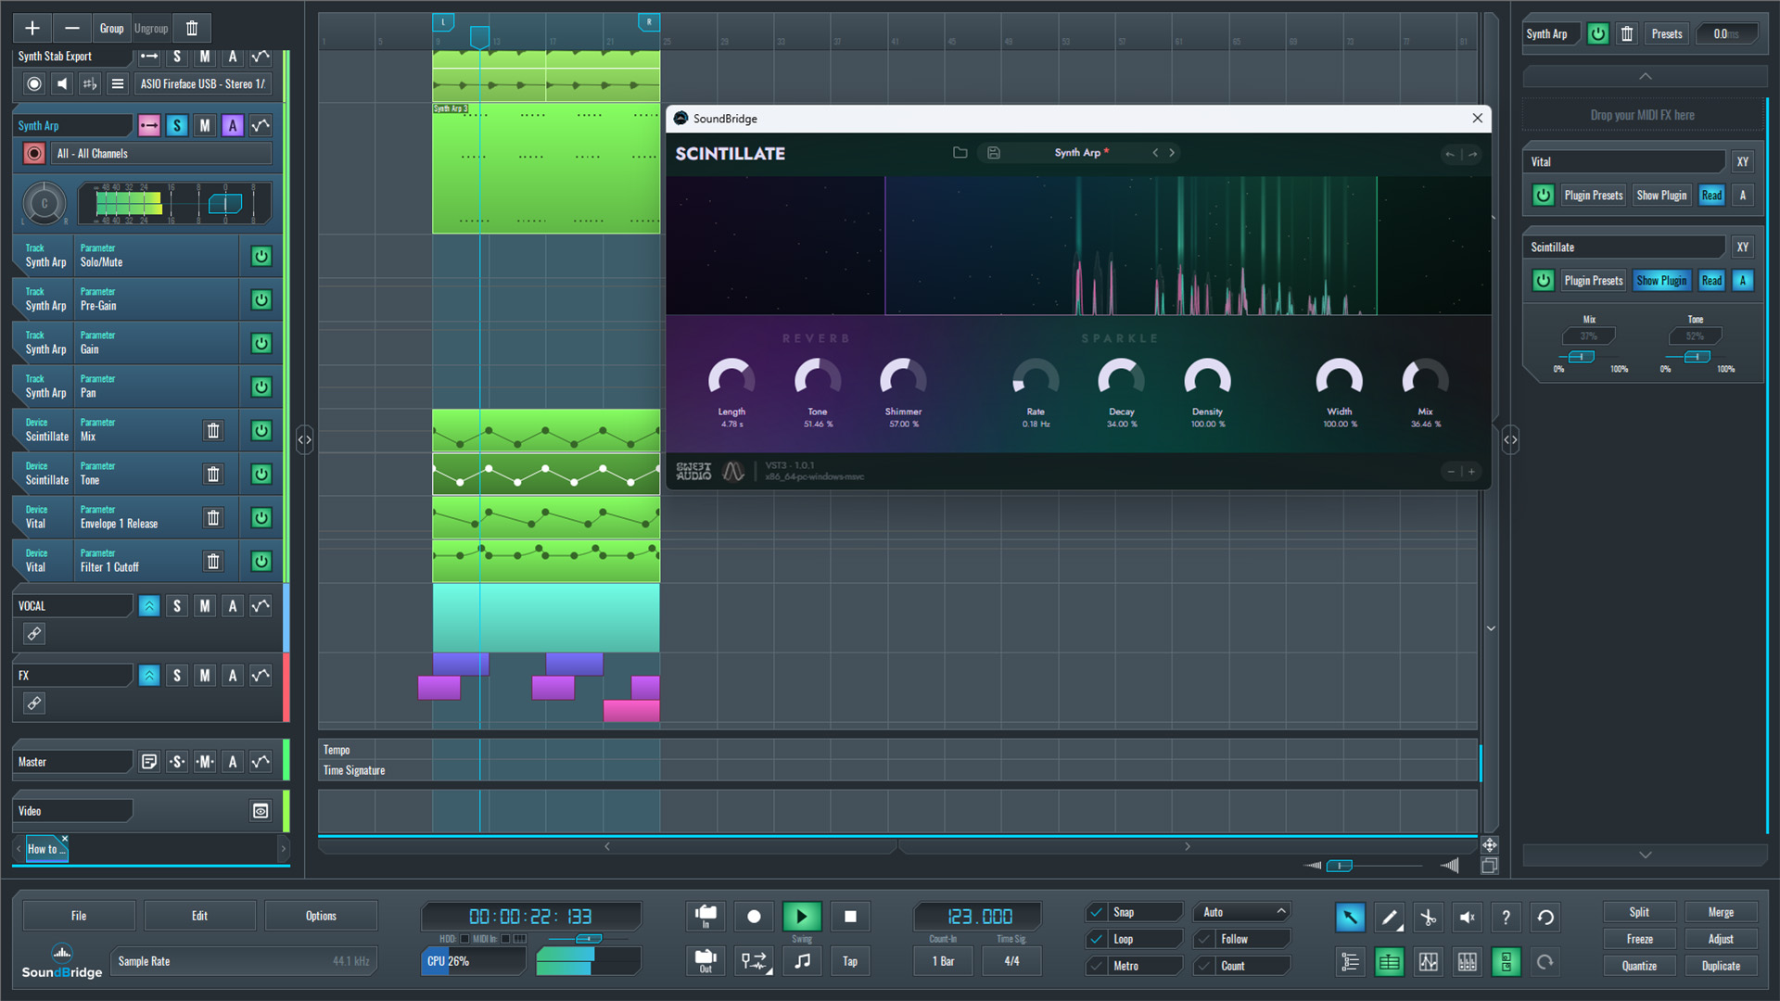The height and width of the screenshot is (1001, 1780).
Task: Open the Auto snap dropdown
Action: [1242, 912]
